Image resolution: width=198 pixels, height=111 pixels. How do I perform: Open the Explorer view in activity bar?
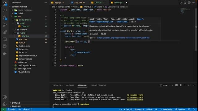pyautogui.click(x=5, y=3)
